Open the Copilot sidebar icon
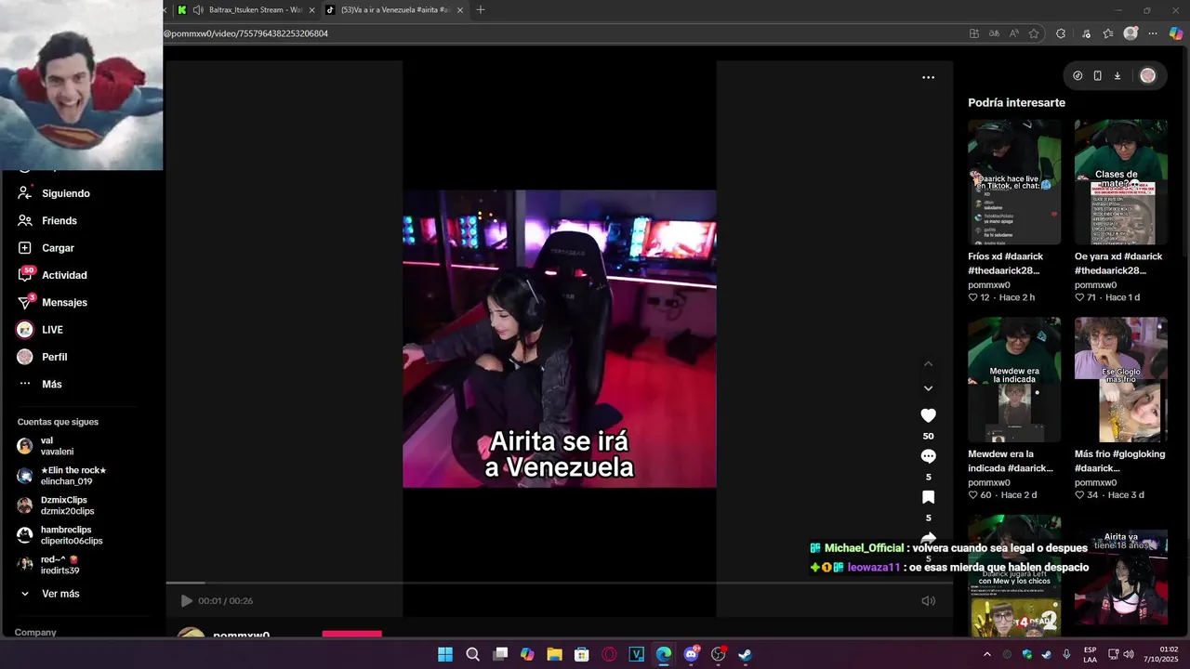The image size is (1190, 669). click(1176, 33)
